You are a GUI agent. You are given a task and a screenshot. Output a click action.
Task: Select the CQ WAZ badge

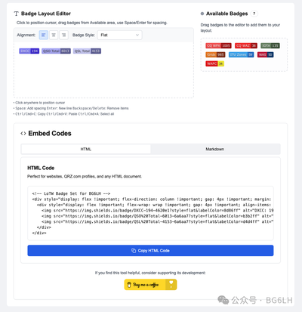tap(246, 45)
